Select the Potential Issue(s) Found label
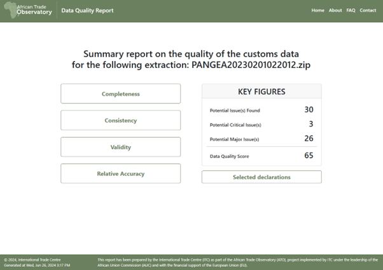This screenshot has width=383, height=270. point(234,111)
